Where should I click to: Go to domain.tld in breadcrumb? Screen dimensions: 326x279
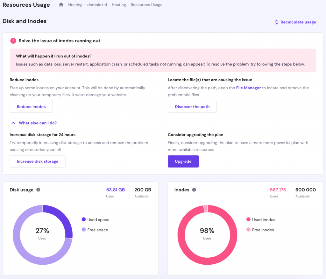coord(97,5)
